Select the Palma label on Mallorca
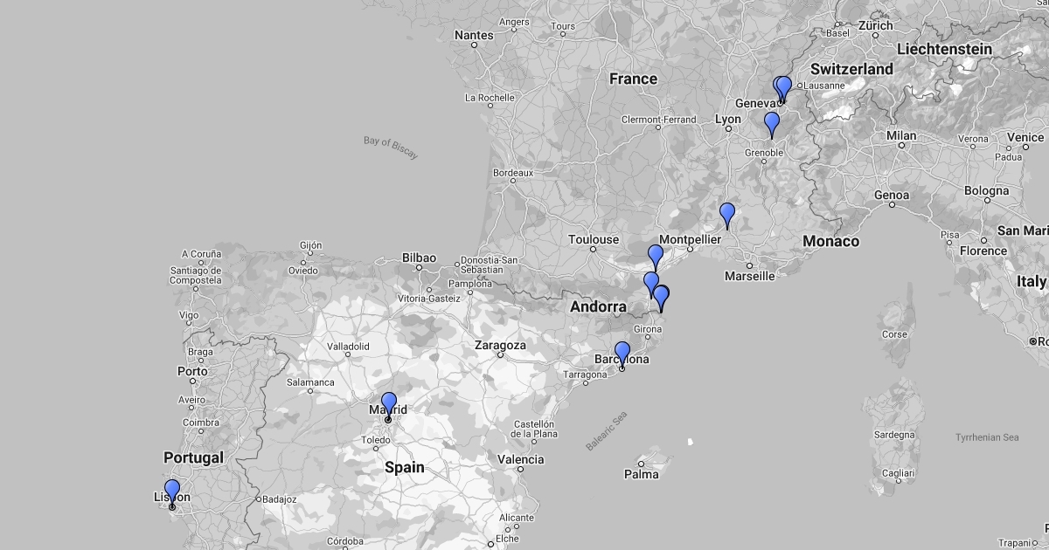The height and width of the screenshot is (550, 1049). (641, 474)
